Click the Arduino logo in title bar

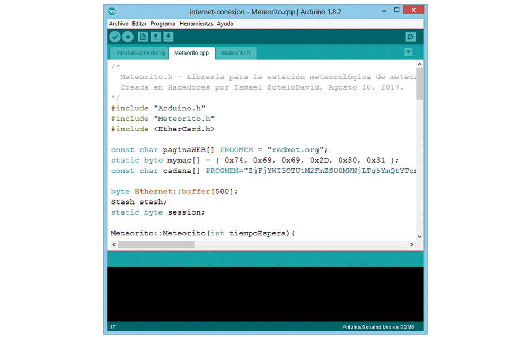click(112, 11)
